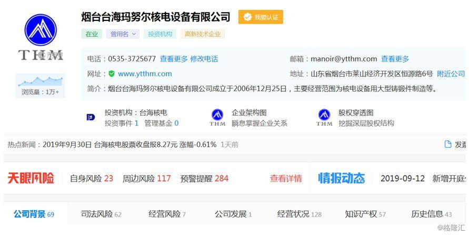Expand the 曾用名 dropdown

click(123, 34)
